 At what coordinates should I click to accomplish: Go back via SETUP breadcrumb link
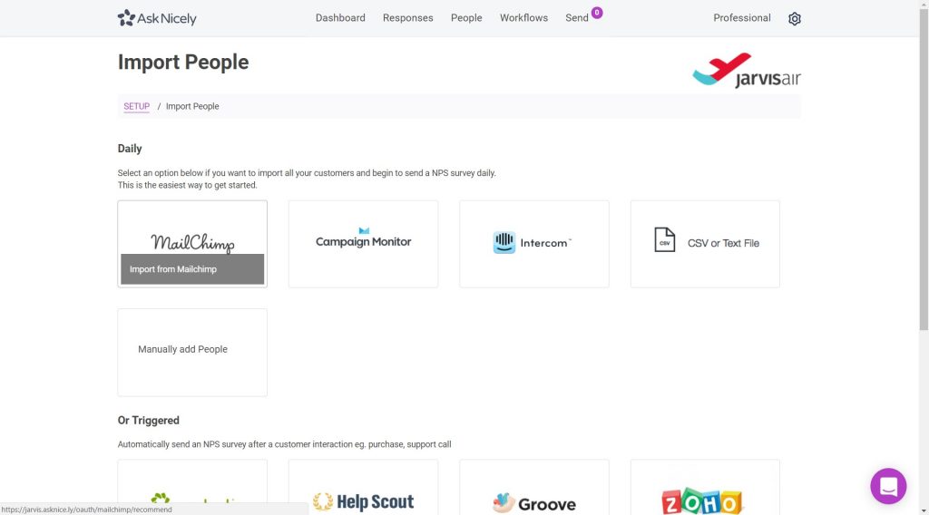136,107
